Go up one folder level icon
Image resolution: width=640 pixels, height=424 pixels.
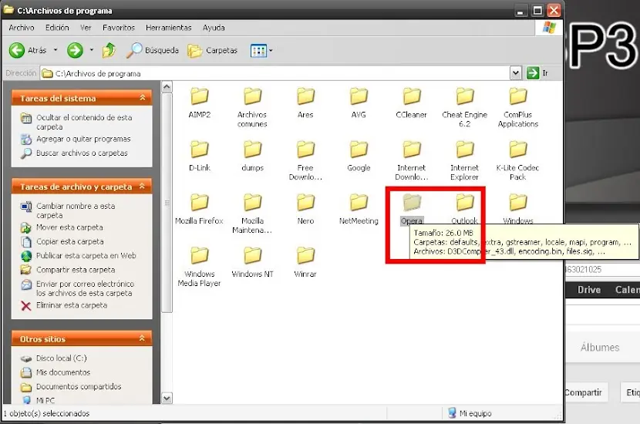[x=109, y=50]
